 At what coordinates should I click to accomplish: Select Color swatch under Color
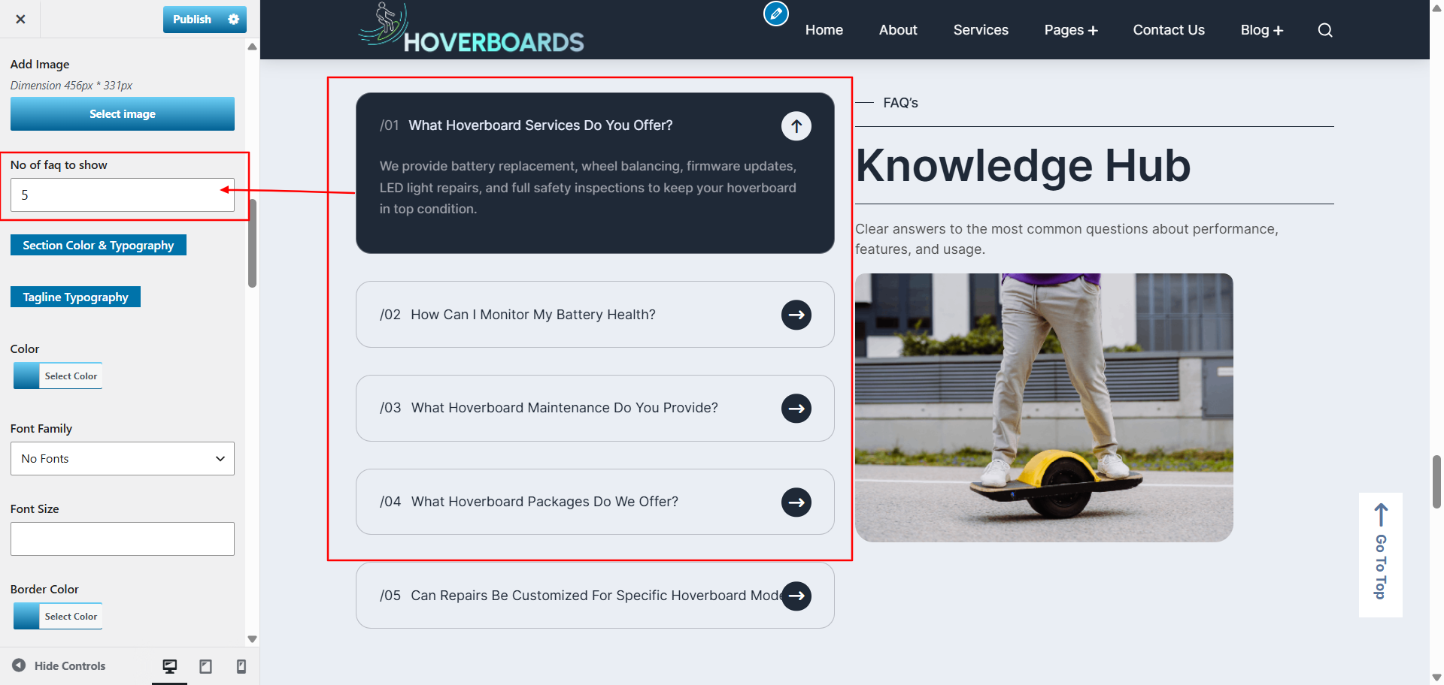(58, 376)
